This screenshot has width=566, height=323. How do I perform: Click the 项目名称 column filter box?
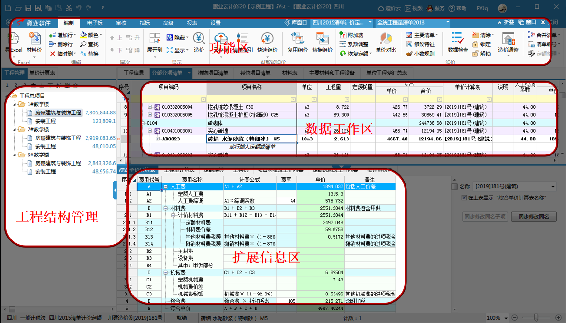(252, 99)
